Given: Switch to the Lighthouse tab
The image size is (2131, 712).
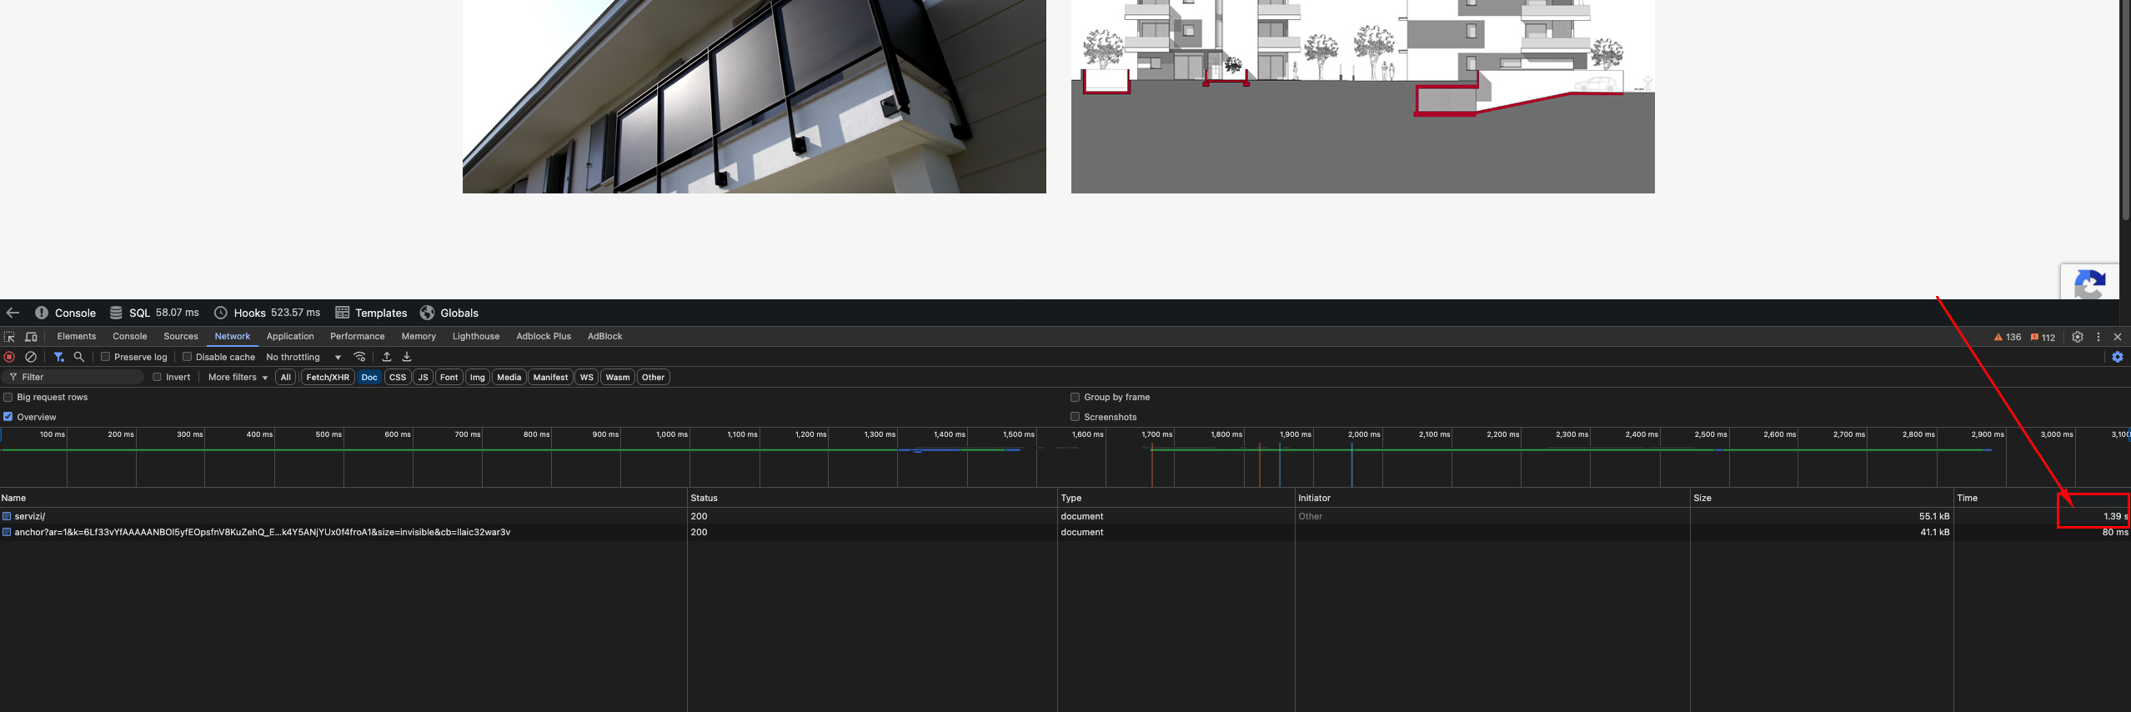Looking at the screenshot, I should 475,337.
